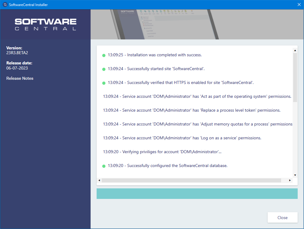Viewport: 304px width, 229px height.
Task: Click the header banner screenshot image
Action: pos(197,24)
